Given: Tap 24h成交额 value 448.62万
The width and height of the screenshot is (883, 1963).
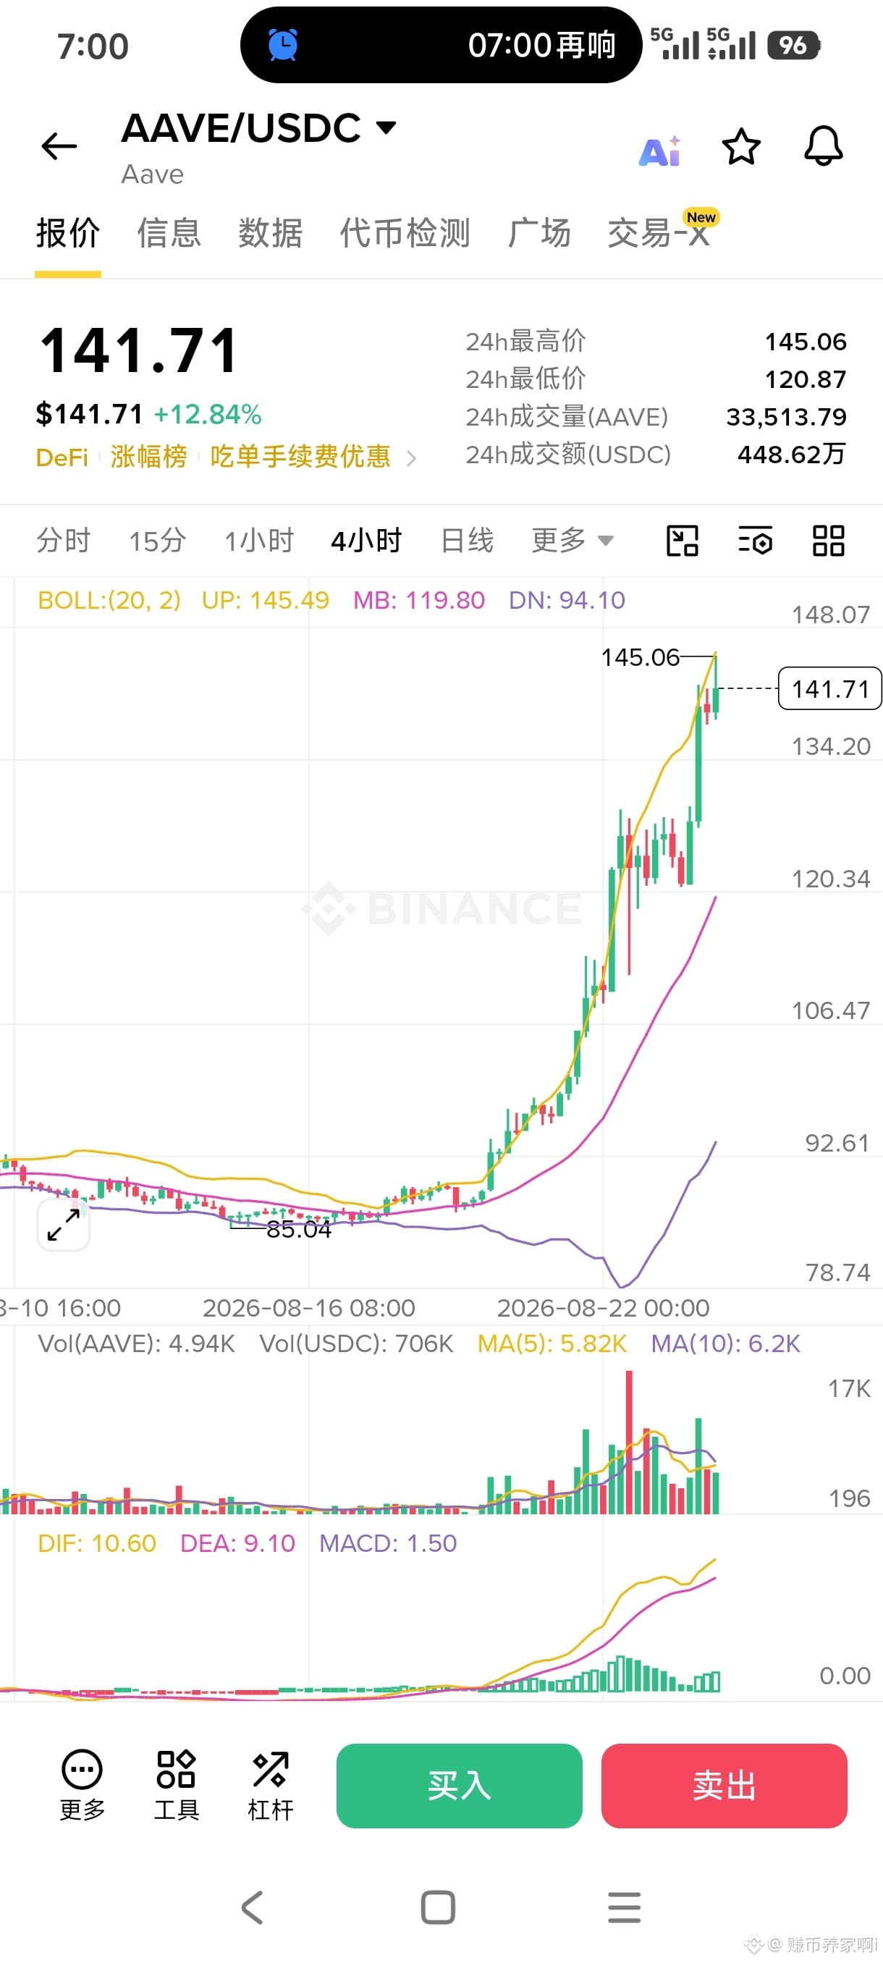Looking at the screenshot, I should pyautogui.click(x=792, y=454).
